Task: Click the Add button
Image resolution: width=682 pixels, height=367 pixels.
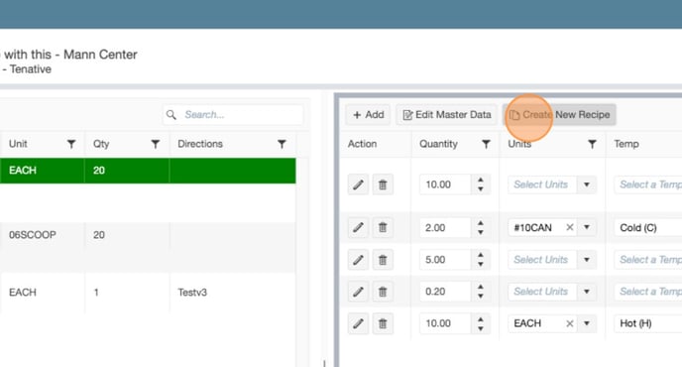Action: tap(368, 114)
